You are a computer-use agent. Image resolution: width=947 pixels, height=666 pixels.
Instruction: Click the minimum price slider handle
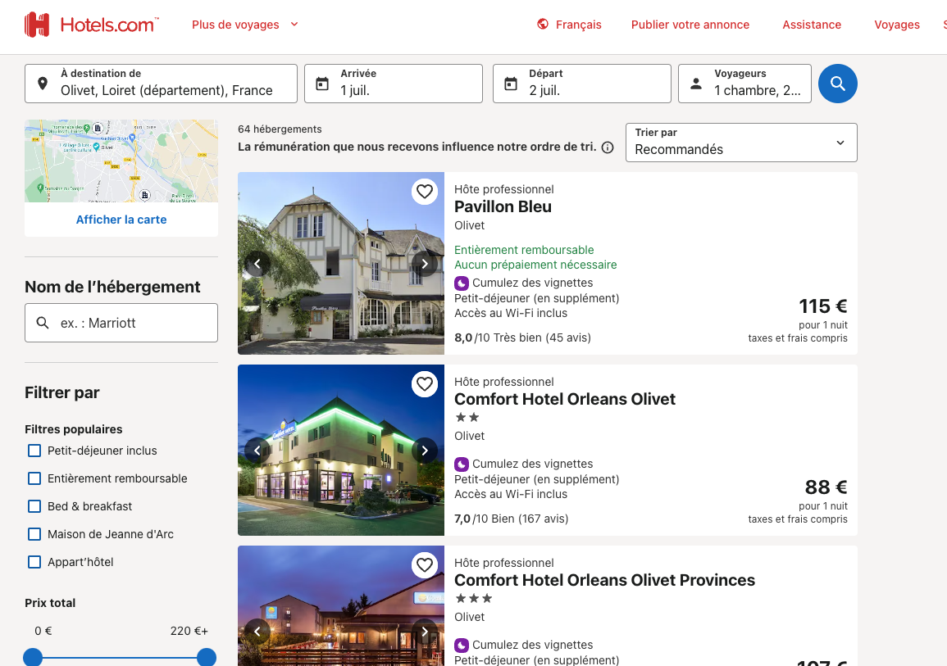coord(33,658)
